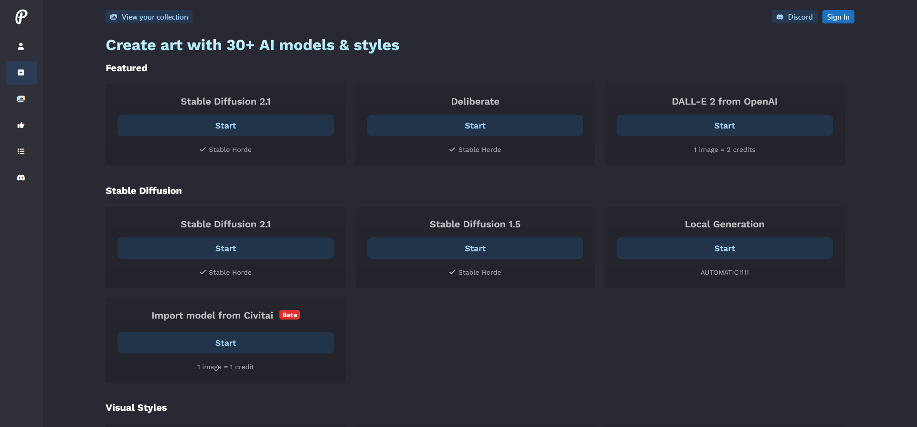Start DALL-E 2 from OpenAI
This screenshot has height=427, width=917.
[724, 126]
